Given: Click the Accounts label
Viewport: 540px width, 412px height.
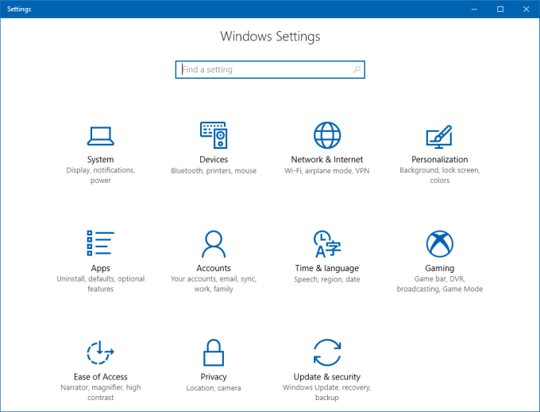Looking at the screenshot, I should pos(214,268).
